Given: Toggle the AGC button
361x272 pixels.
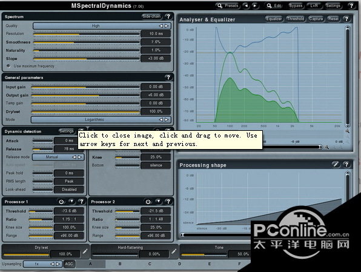Looking at the screenshot, I should pyautogui.click(x=69, y=264).
